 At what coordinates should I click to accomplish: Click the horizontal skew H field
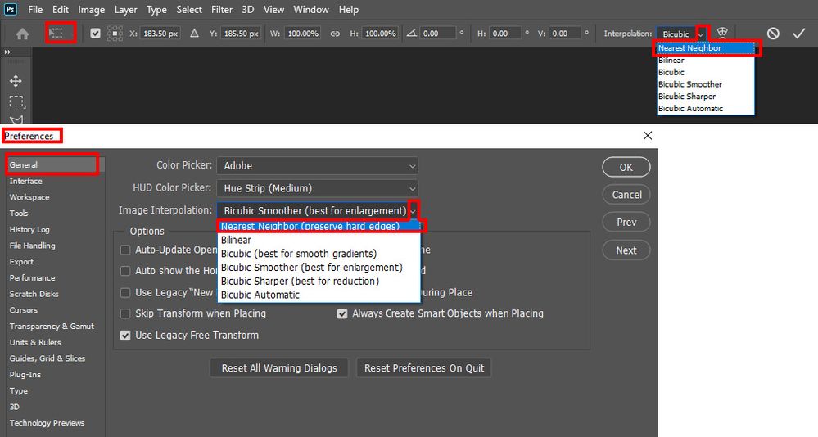click(505, 34)
